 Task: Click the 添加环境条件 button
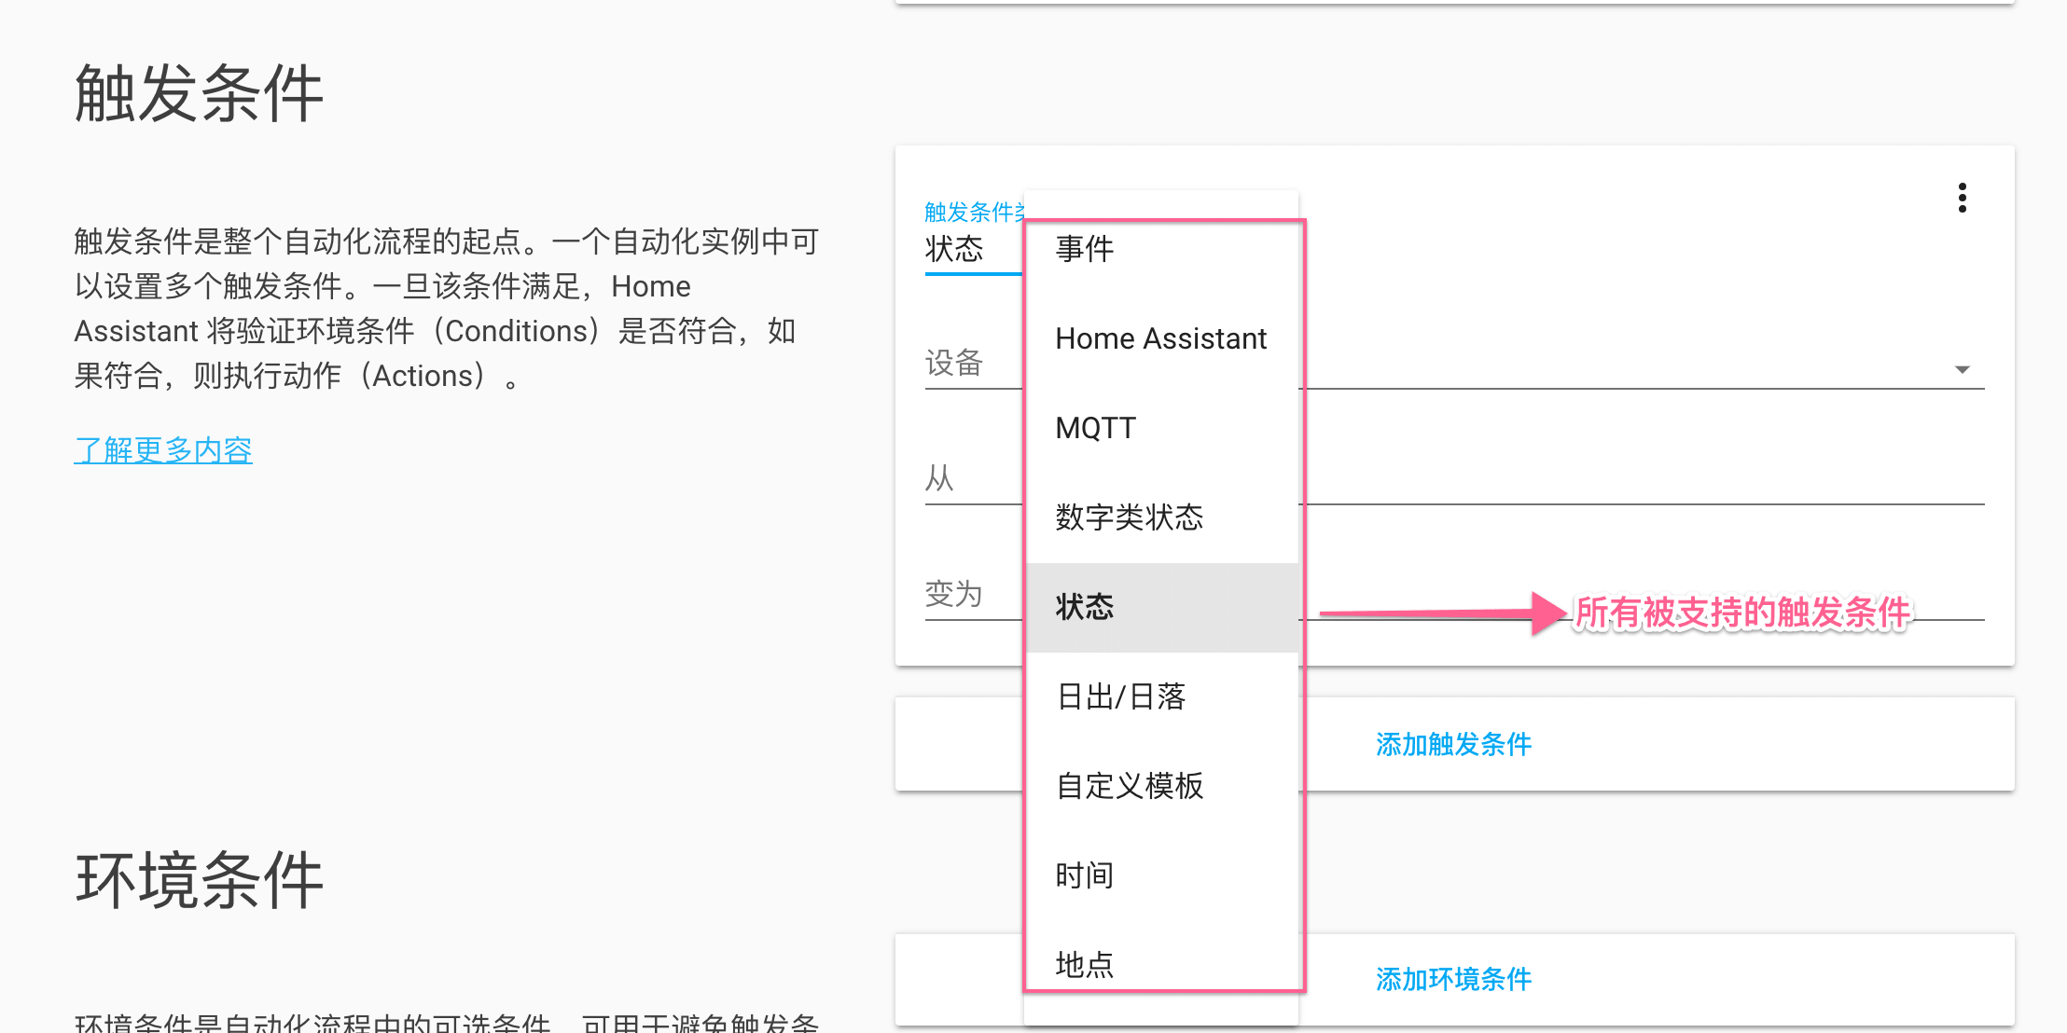pos(1453,979)
